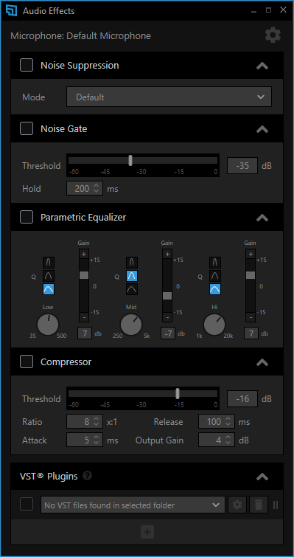Click the Compressor threshold dB value field

coord(242,398)
